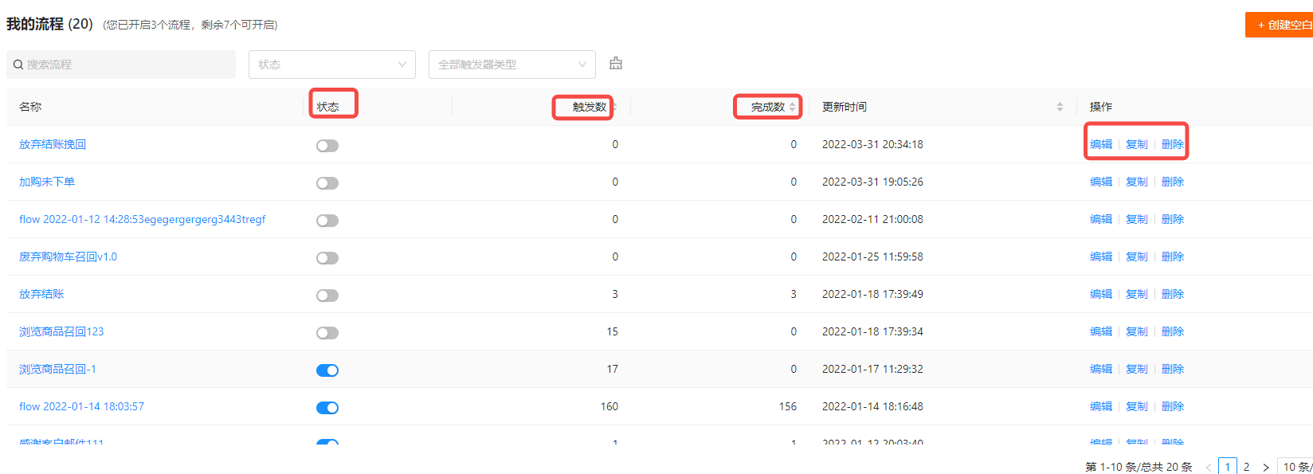
Task: Edit 废弃购物车召回v1.0 flow
Action: 1101,257
